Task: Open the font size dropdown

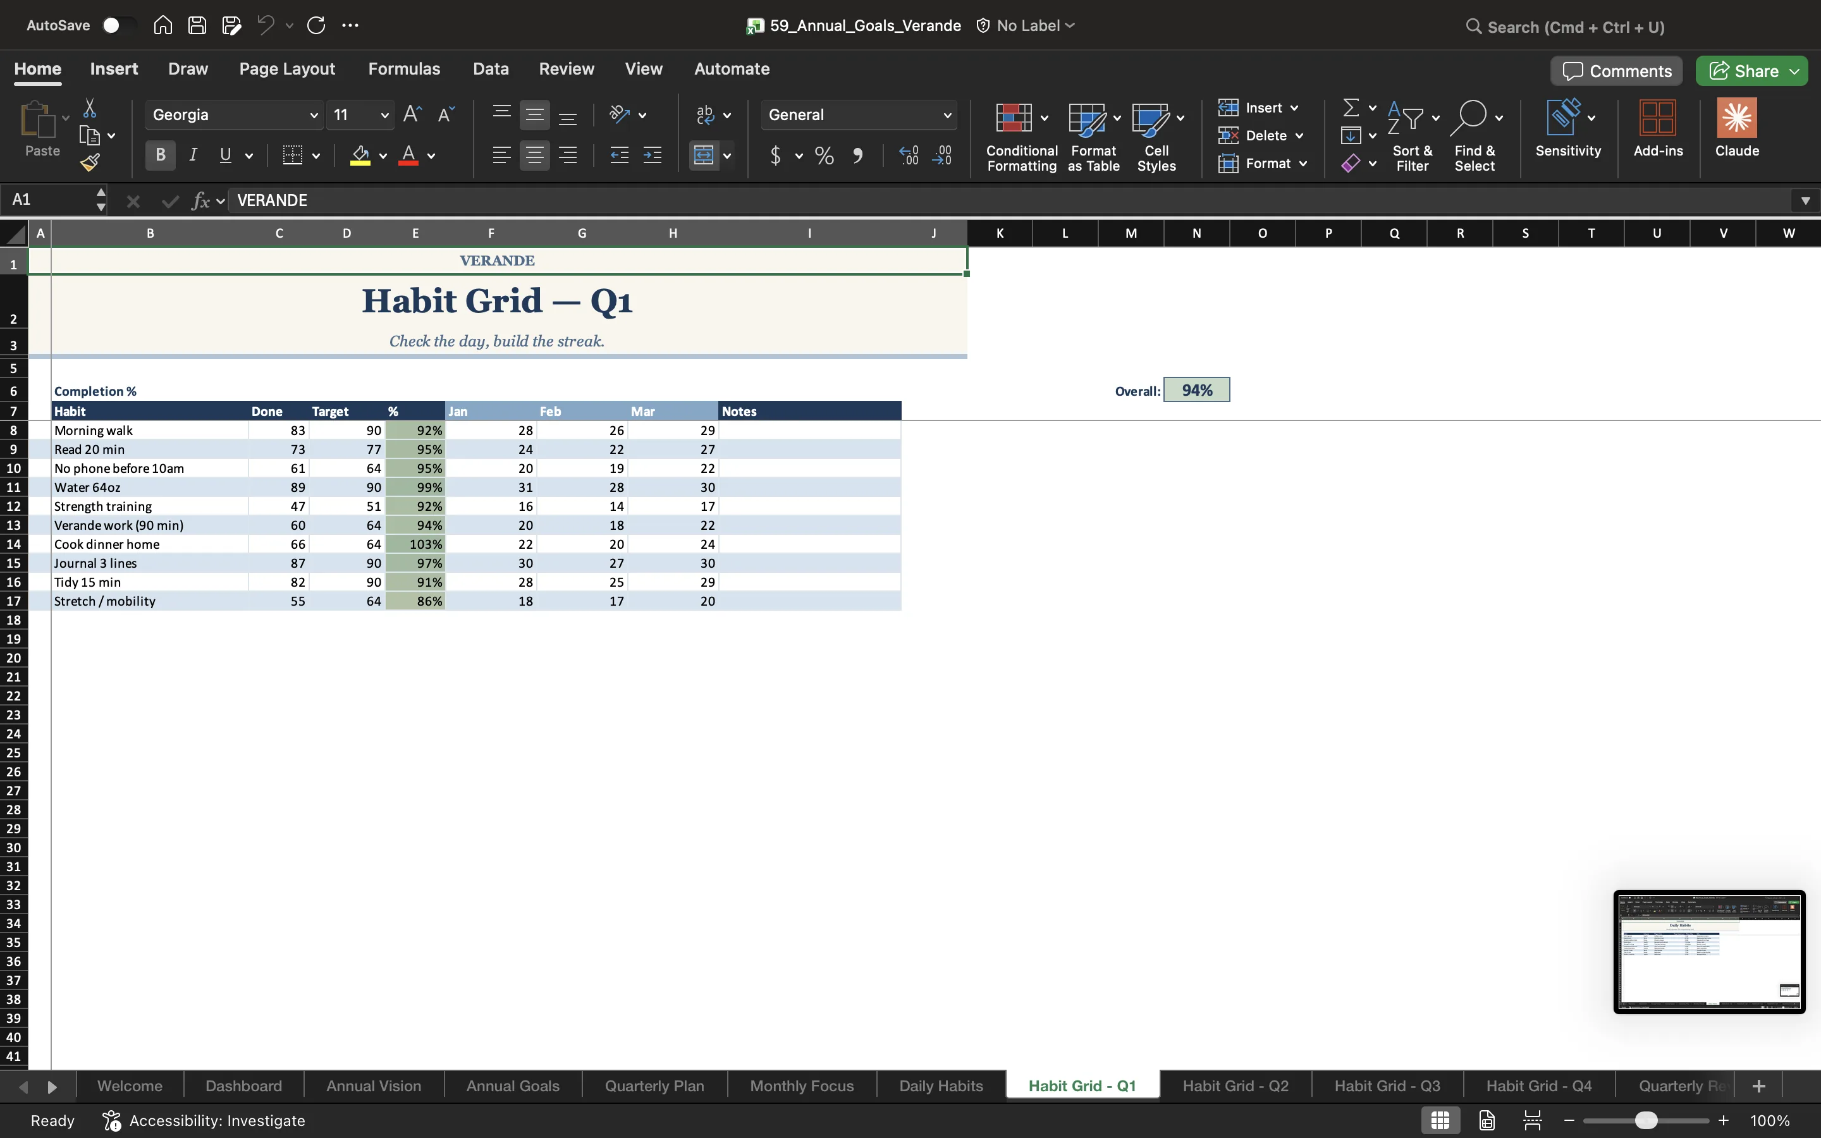Action: pos(384,115)
